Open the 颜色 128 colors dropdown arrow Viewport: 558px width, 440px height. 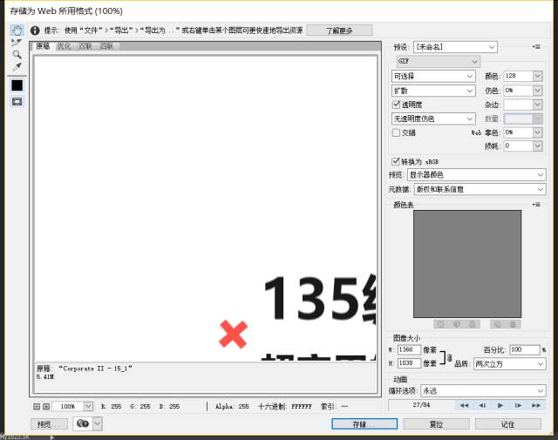pos(537,76)
